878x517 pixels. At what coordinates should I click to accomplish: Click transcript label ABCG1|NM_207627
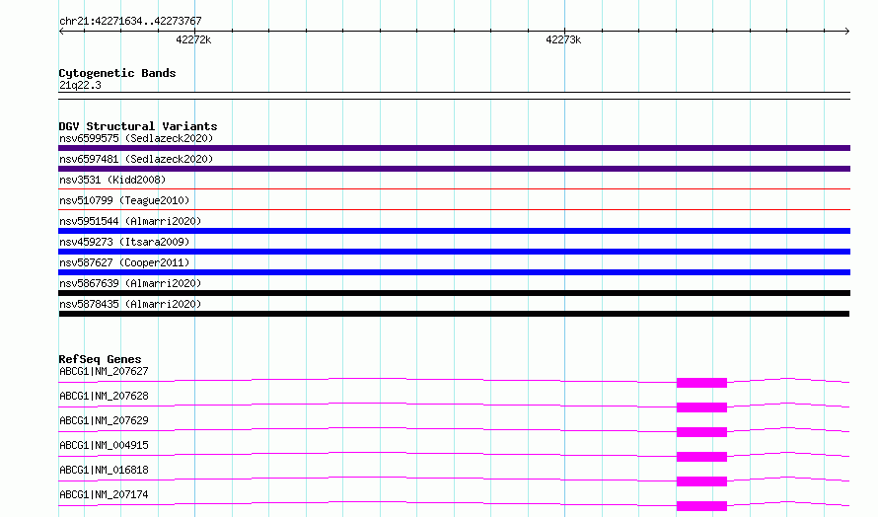(104, 371)
